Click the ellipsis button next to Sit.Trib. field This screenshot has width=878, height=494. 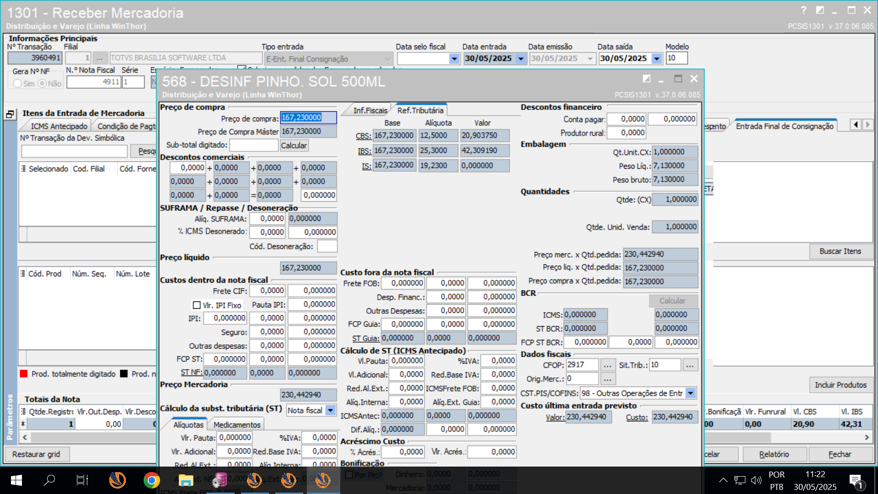tap(690, 365)
